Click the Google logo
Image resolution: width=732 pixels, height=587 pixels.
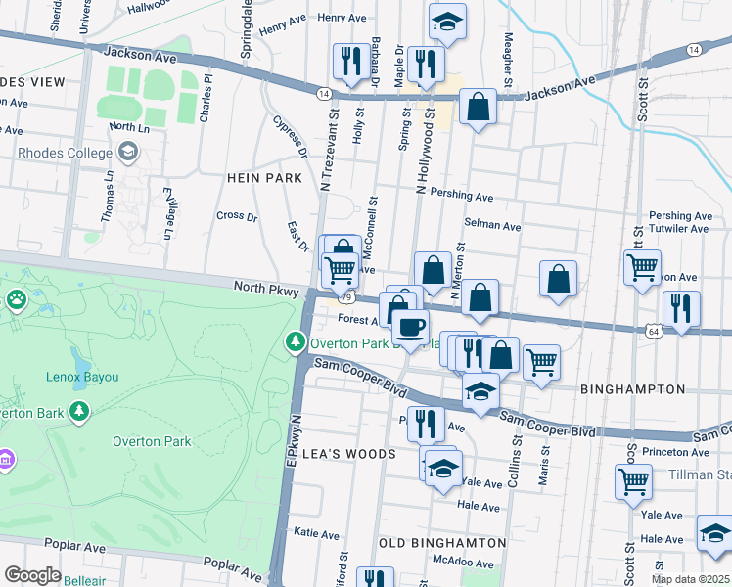[x=32, y=576]
